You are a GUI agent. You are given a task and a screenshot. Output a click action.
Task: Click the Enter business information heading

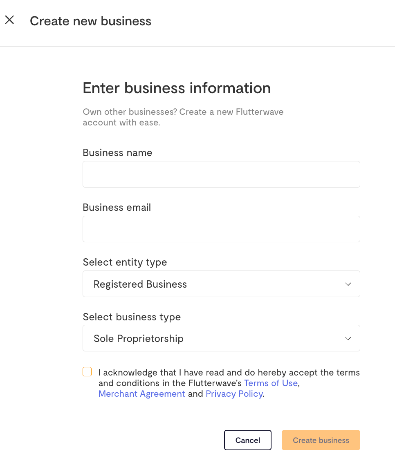click(177, 88)
